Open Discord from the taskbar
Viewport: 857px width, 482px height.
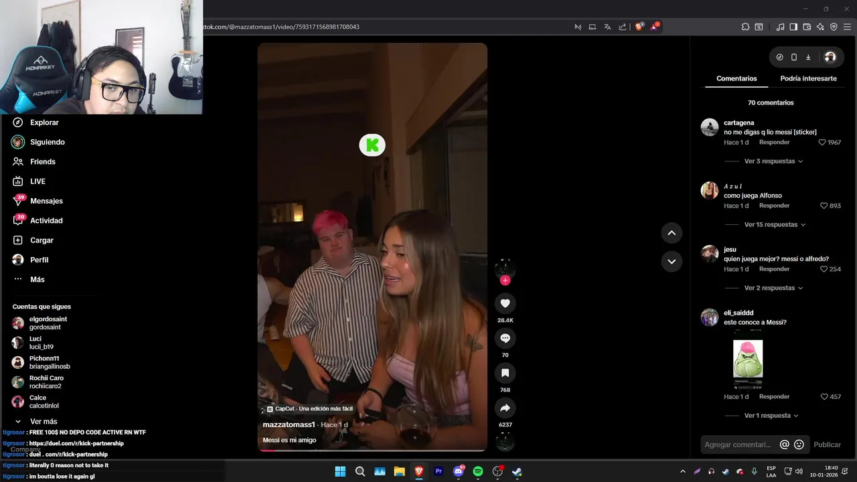point(459,471)
